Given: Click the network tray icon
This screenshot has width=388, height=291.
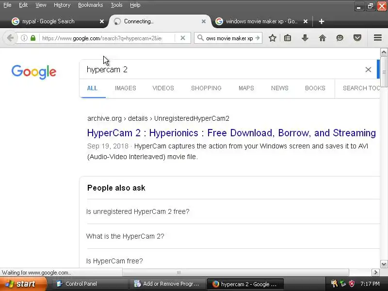Looking at the screenshot, I should pyautogui.click(x=343, y=284).
